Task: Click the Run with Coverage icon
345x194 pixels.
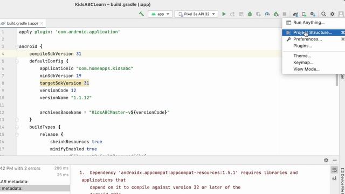Action: pos(258,14)
